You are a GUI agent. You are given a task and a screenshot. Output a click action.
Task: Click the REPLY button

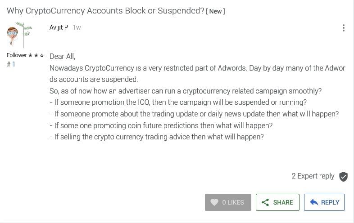pos(324,202)
